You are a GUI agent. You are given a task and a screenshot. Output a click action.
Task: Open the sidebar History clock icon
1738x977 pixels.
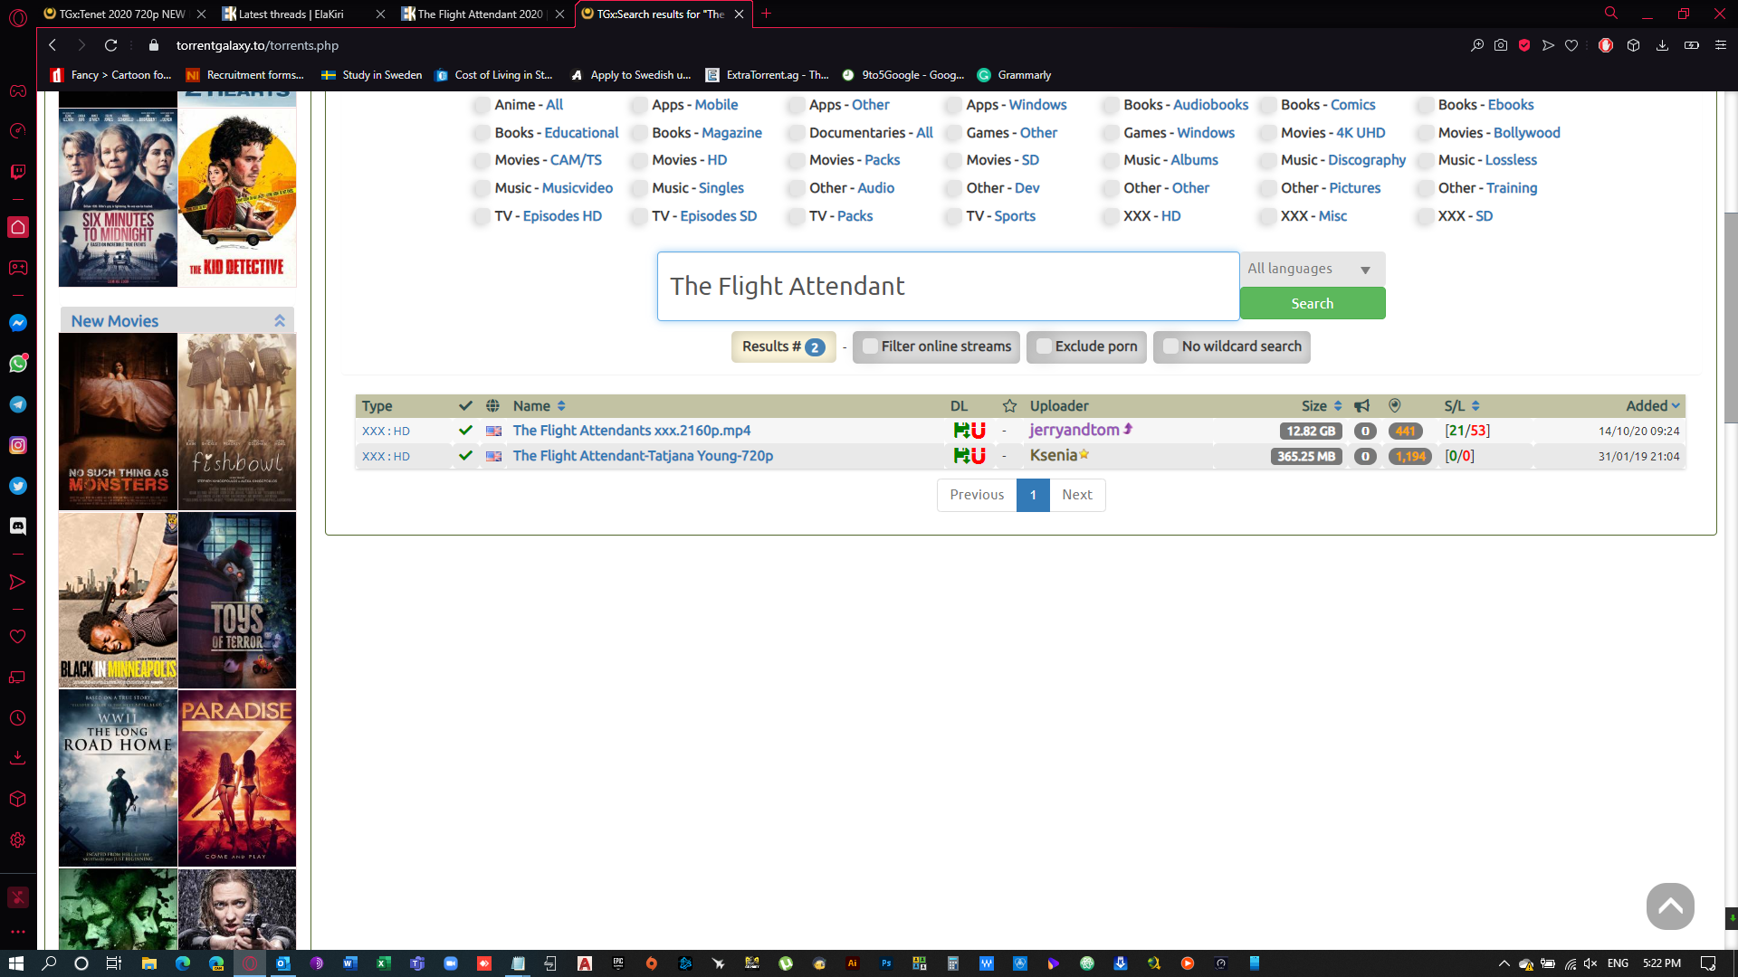18,718
